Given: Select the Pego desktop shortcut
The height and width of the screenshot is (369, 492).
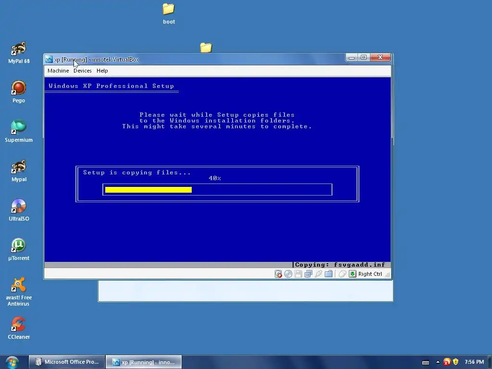Looking at the screenshot, I should pyautogui.click(x=19, y=92).
